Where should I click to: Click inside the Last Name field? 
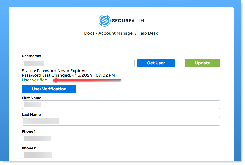tap(121, 121)
